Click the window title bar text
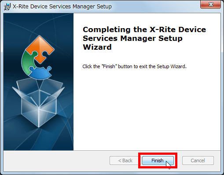Image resolution: width=224 pixels, height=175 pixels. pyautogui.click(x=62, y=7)
